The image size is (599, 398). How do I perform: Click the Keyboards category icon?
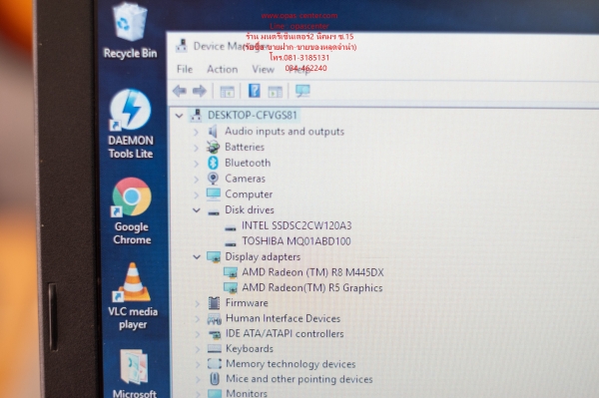click(x=215, y=349)
